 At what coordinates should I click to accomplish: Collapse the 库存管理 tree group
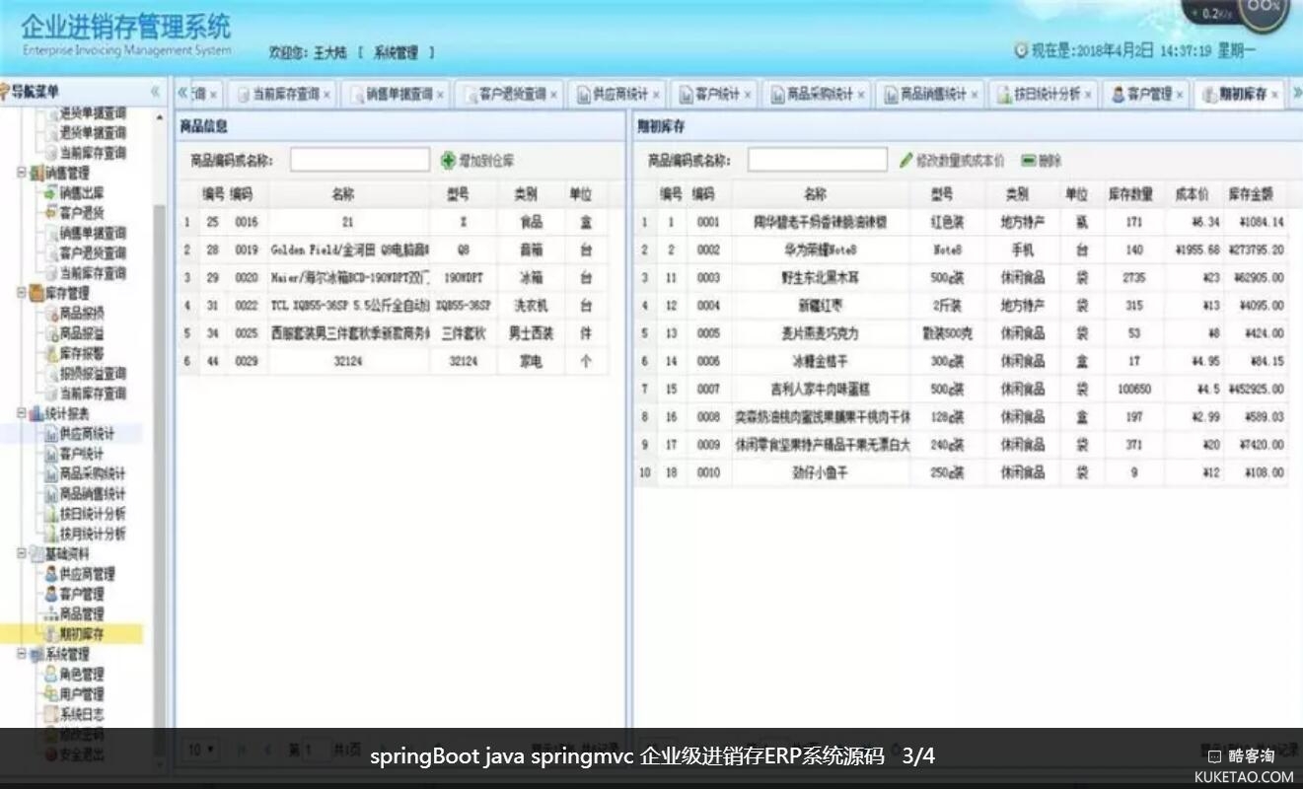22,293
